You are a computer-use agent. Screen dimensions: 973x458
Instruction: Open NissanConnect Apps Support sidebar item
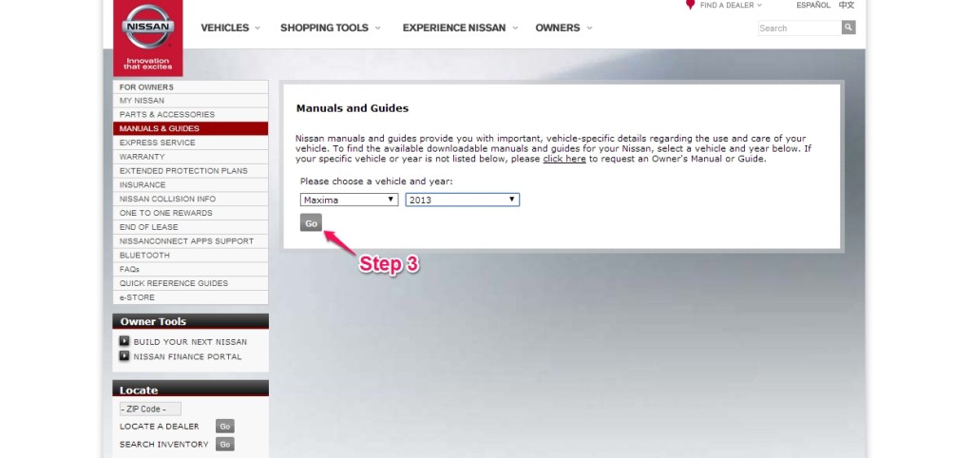click(190, 241)
